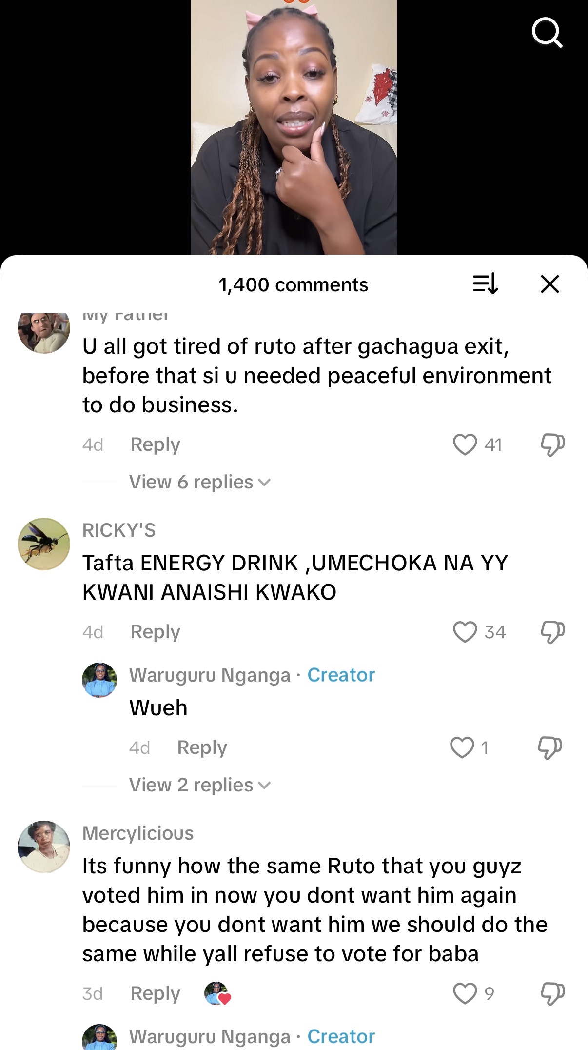Close the comments panel
Image resolution: width=588 pixels, height=1050 pixels.
550,284
